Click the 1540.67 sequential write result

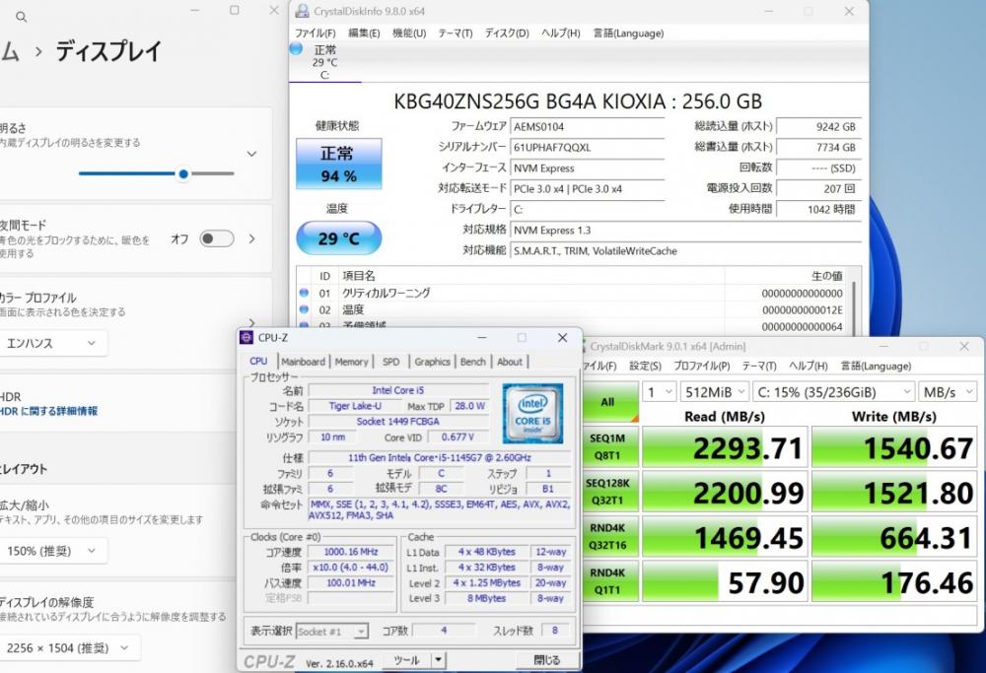[894, 446]
